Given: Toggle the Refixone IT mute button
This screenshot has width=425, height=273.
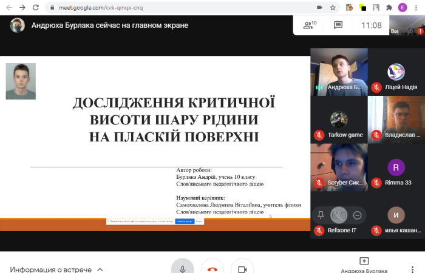Looking at the screenshot, I should click(x=339, y=215).
